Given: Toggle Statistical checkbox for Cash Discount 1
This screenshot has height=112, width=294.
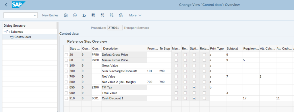Looking at the screenshot, I should tap(194, 98).
